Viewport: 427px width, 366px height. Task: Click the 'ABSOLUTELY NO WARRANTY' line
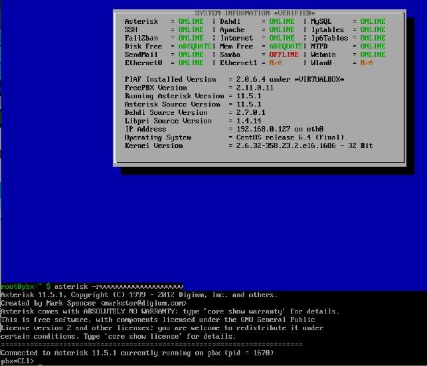169,312
